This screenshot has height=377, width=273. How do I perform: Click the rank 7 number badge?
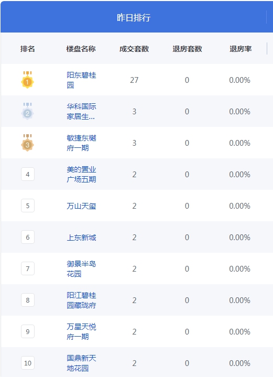click(28, 268)
